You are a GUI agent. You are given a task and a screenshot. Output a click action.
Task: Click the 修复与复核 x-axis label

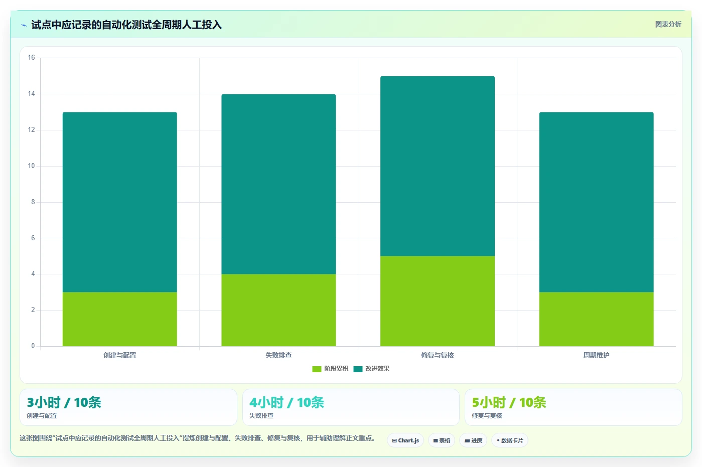[x=438, y=355]
